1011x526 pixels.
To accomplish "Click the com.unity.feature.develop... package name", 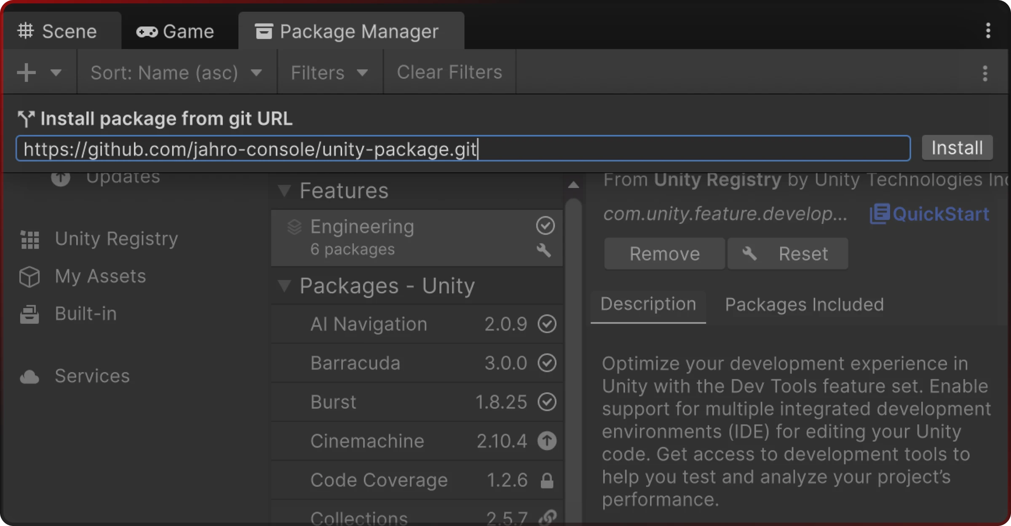I will tap(725, 214).
